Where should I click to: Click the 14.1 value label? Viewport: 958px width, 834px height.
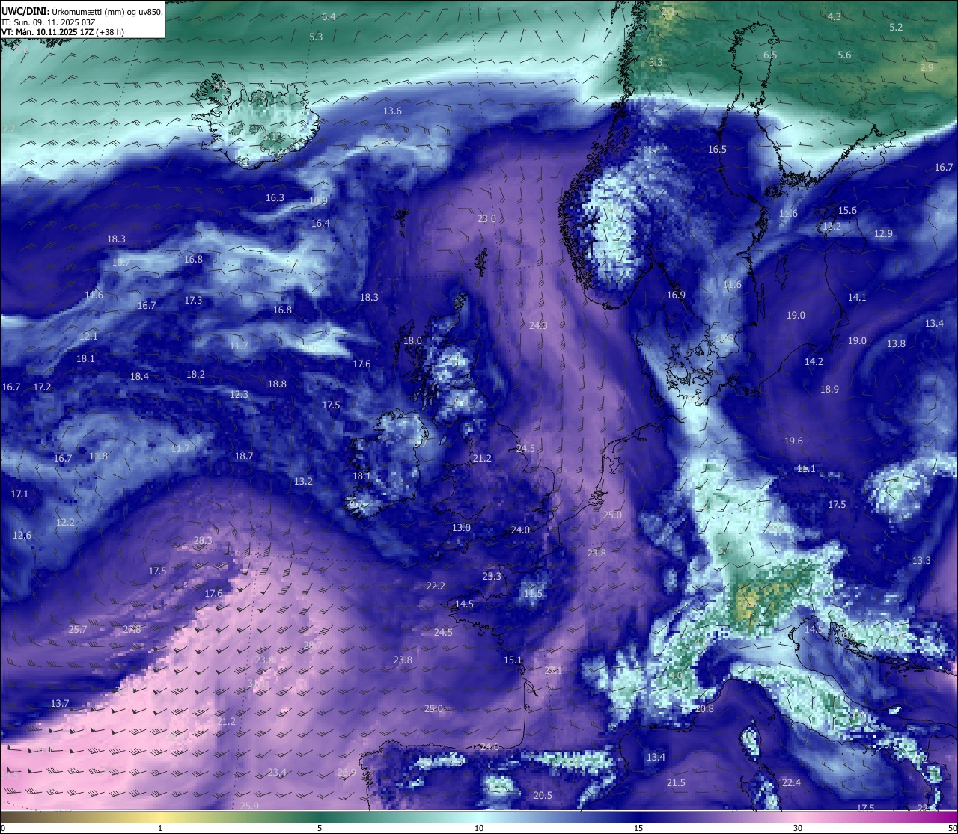tap(857, 297)
